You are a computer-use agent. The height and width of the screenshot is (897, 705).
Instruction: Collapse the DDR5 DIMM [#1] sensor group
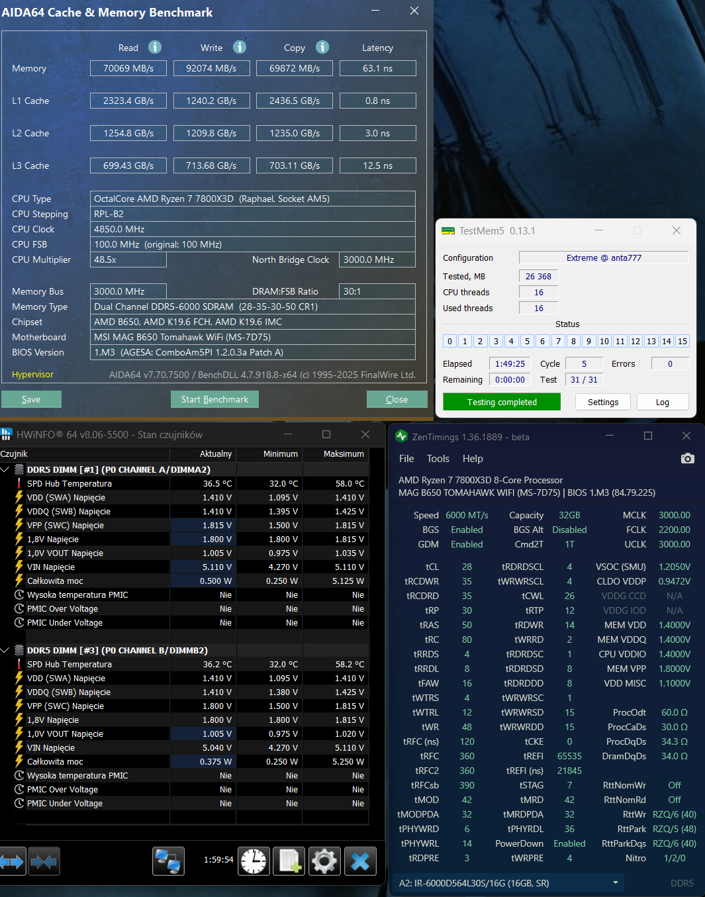tap(5, 469)
